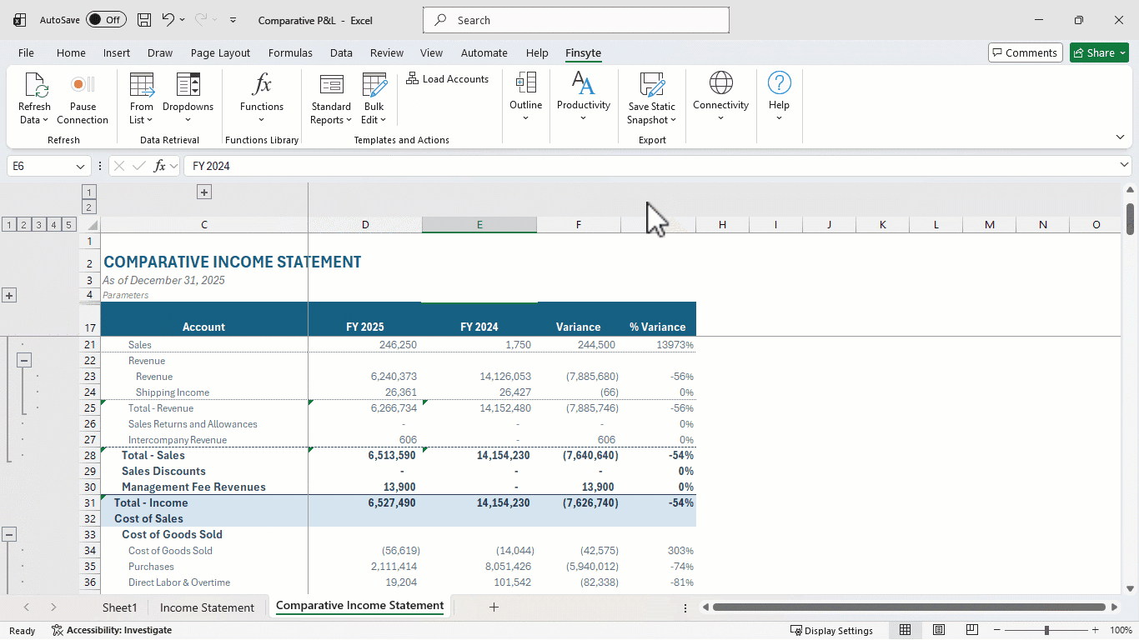The image size is (1139, 640).
Task: Open Standard Reports templates
Action: tap(331, 98)
